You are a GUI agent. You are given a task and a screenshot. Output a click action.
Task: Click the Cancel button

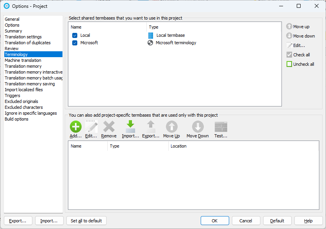pos(246,221)
